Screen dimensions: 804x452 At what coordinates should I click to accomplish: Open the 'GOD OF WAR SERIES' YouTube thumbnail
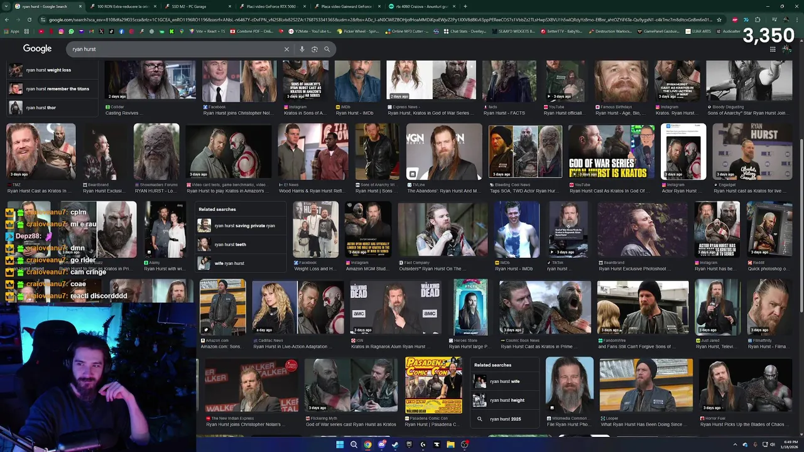tap(611, 151)
